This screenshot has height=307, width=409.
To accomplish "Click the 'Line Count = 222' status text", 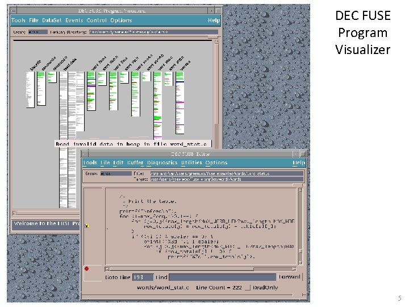I will 219,288.
